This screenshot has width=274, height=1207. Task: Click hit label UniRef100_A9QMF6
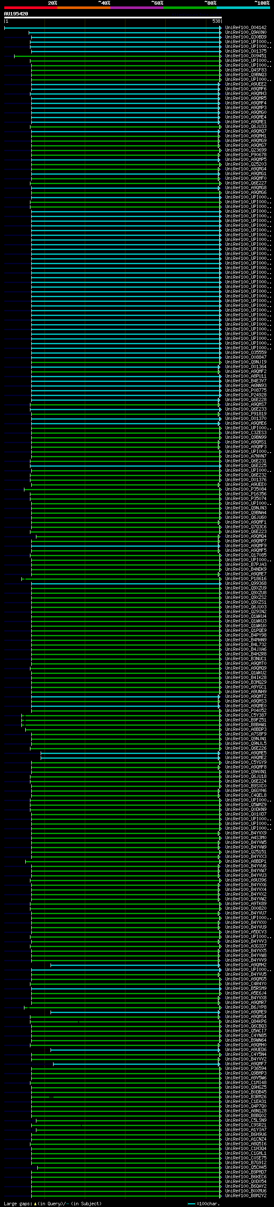pos(246,89)
